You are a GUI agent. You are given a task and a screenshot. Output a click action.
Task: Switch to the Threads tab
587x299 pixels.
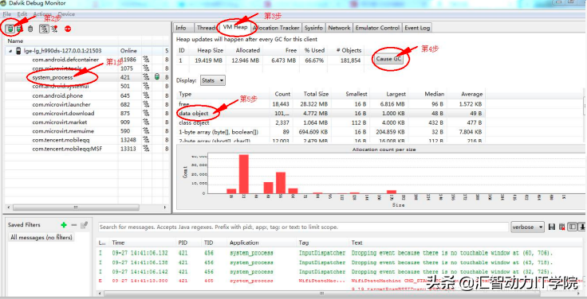click(x=206, y=28)
